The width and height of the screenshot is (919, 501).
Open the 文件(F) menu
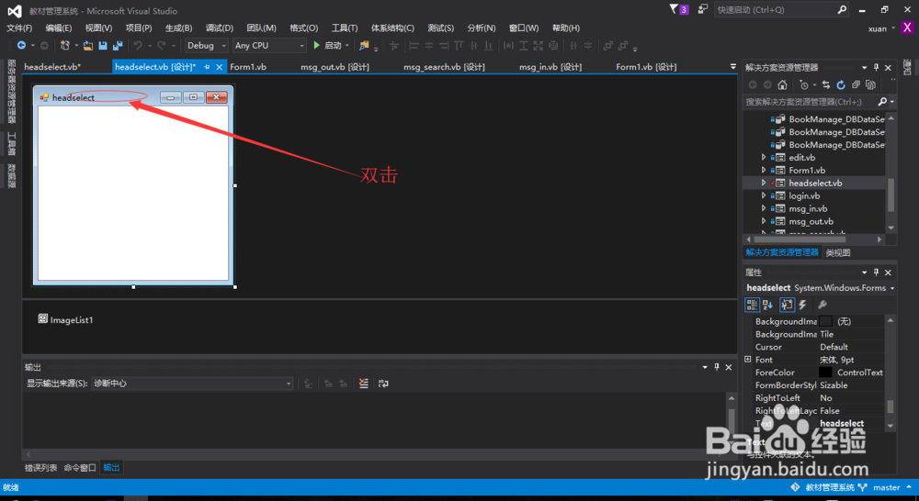(19, 28)
